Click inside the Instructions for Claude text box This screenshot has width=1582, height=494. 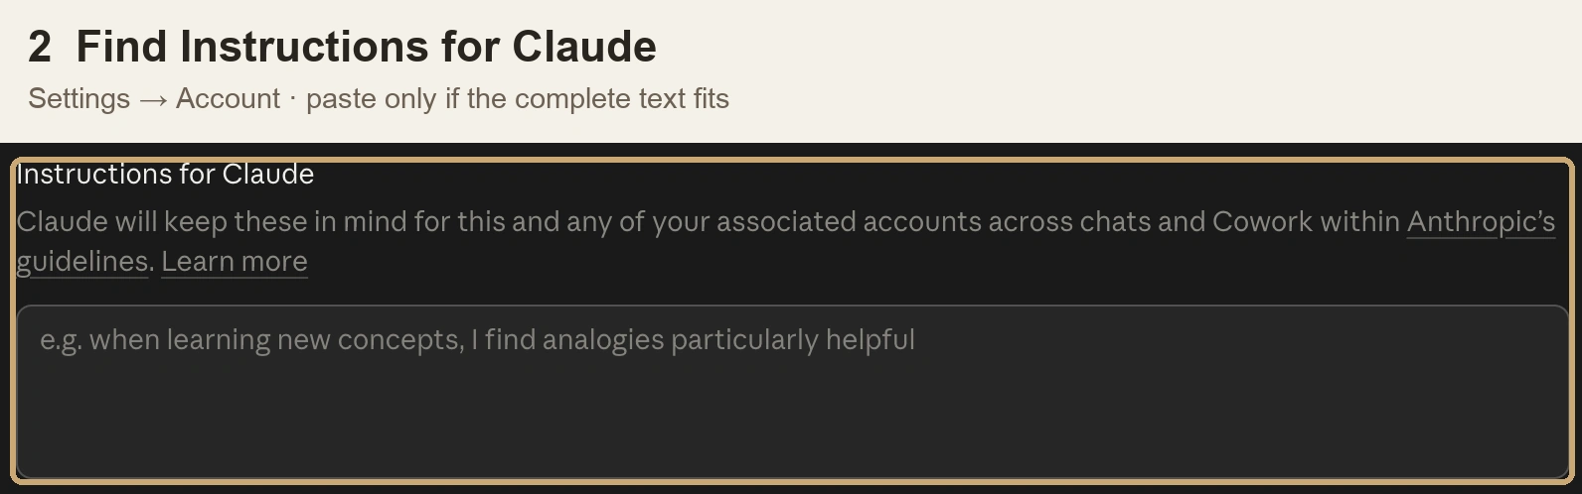792,392
